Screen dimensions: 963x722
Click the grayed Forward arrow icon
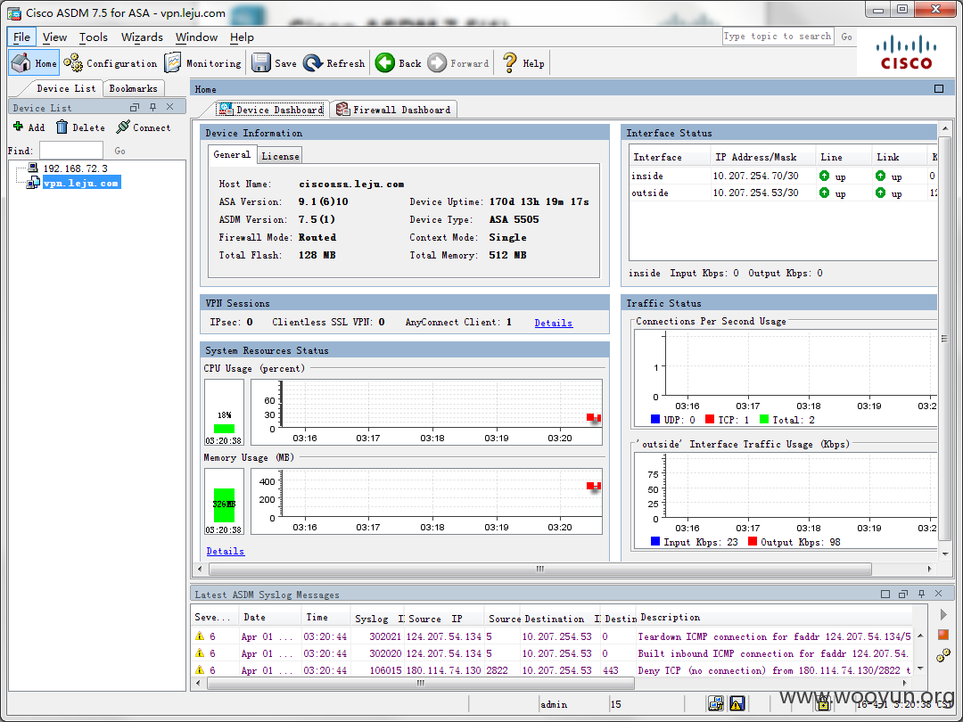437,63
